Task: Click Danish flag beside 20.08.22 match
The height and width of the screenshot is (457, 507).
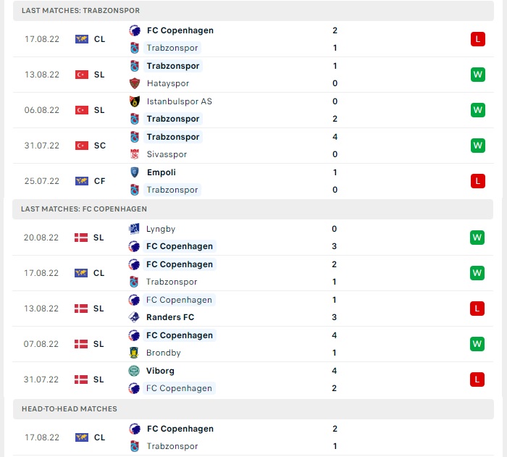Action: tap(81, 238)
